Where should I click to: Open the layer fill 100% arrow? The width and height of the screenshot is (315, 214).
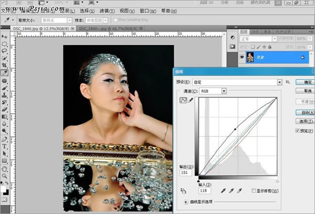click(x=310, y=47)
